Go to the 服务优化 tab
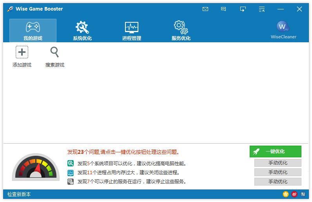The width and height of the screenshot is (312, 202). (x=181, y=31)
